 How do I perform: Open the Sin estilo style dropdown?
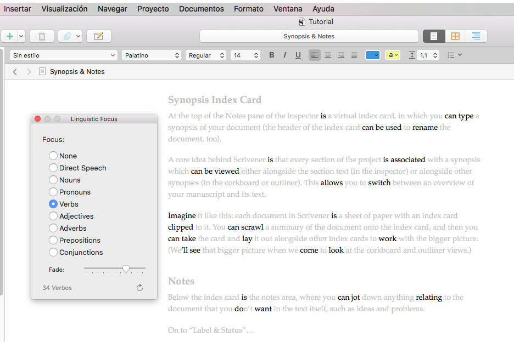pos(63,55)
